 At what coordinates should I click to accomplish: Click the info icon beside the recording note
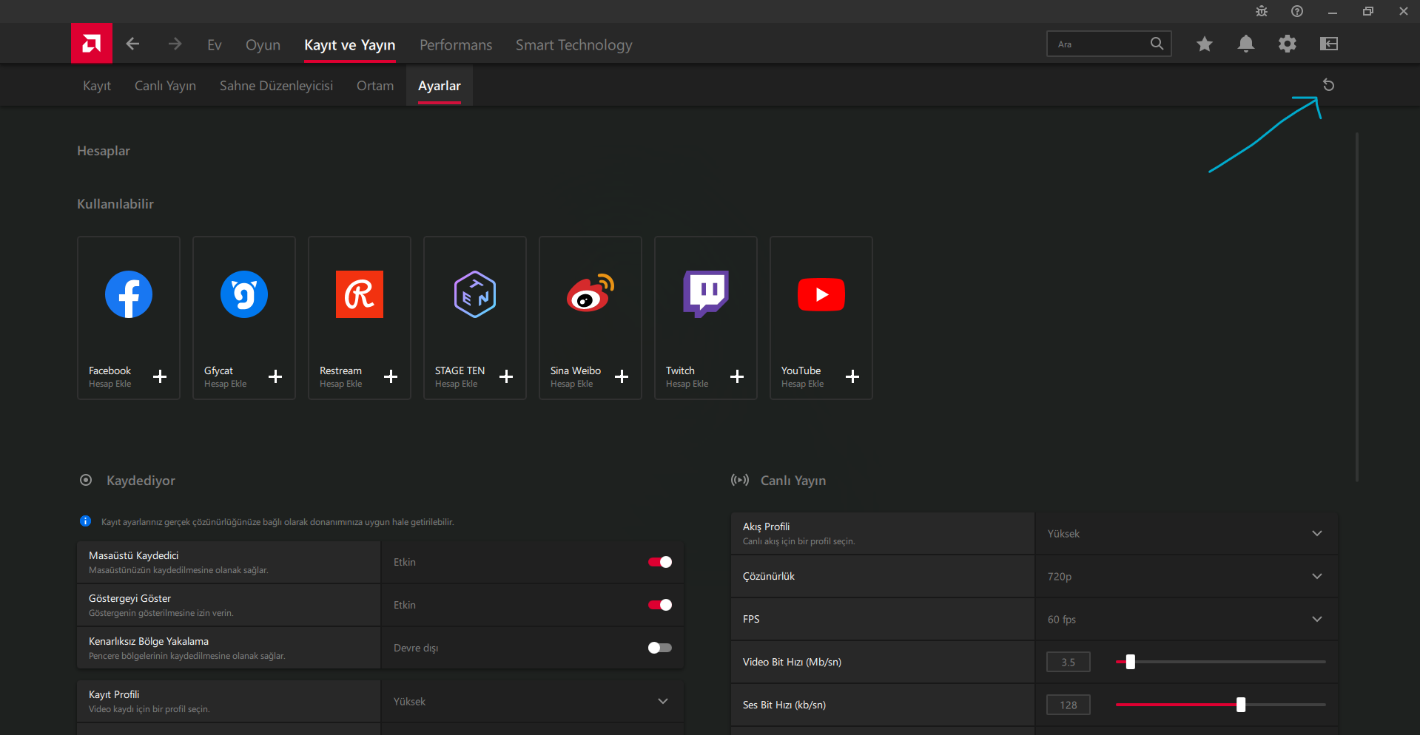pyautogui.click(x=85, y=521)
